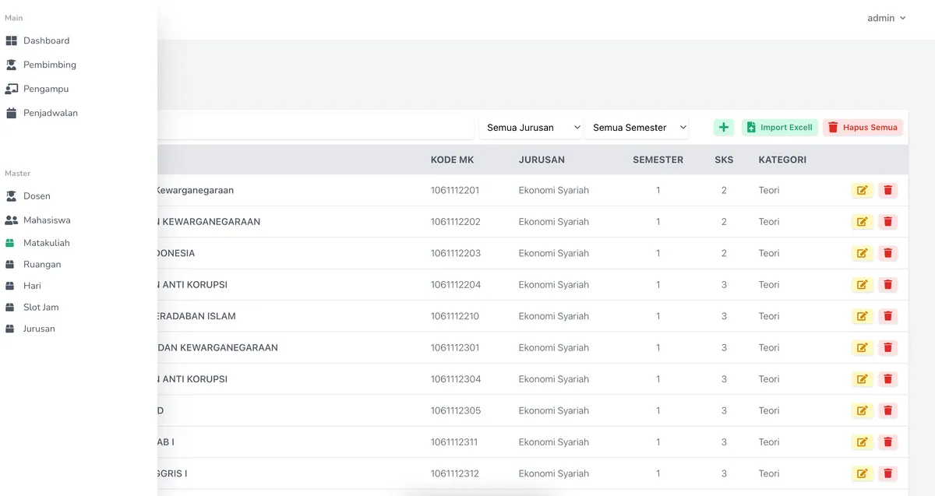The width and height of the screenshot is (935, 496).
Task: Click the green plus add button
Action: pyautogui.click(x=724, y=128)
